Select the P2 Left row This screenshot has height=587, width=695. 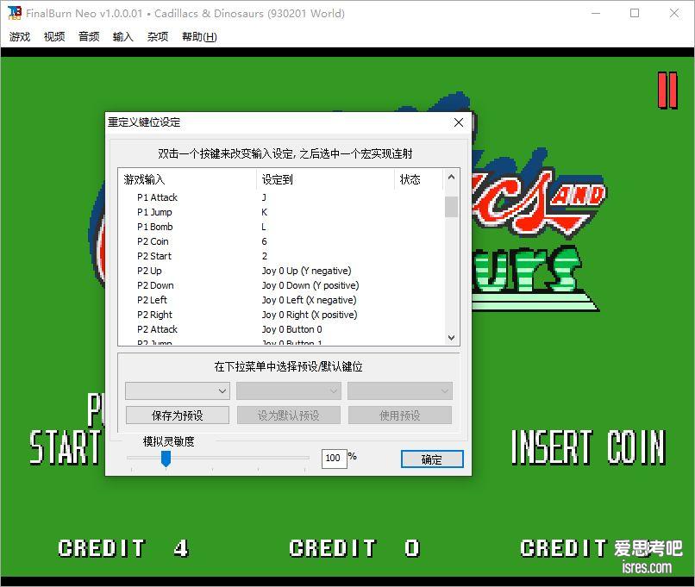click(281, 300)
